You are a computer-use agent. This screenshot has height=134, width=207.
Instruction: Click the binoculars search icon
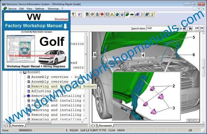(184, 28)
